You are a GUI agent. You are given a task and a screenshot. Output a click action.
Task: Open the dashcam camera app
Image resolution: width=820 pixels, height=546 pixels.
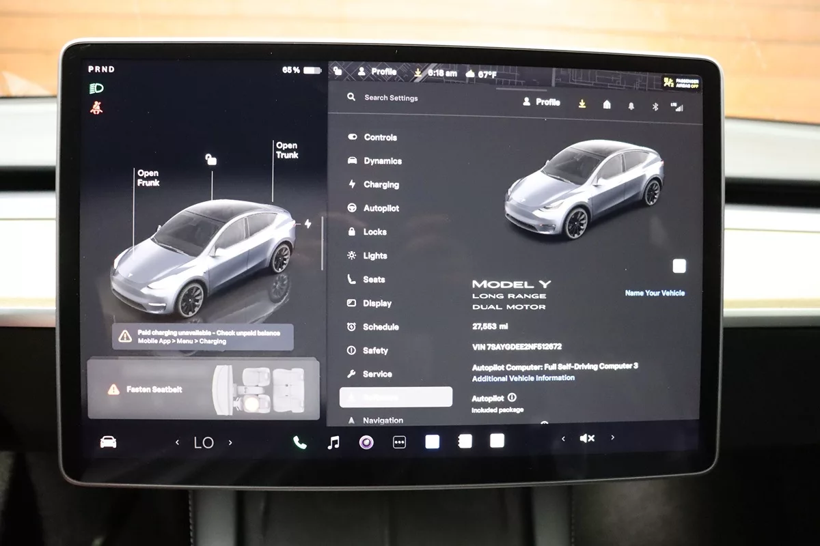click(x=366, y=442)
